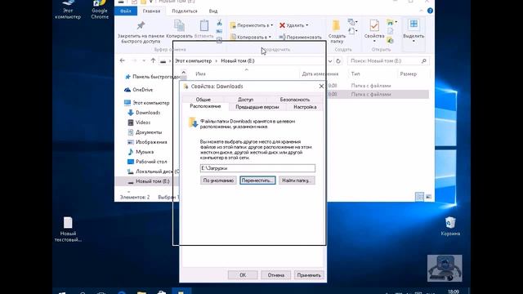Select Рабочий стол in the navigation pane
The width and height of the screenshot is (523, 294).
click(151, 162)
